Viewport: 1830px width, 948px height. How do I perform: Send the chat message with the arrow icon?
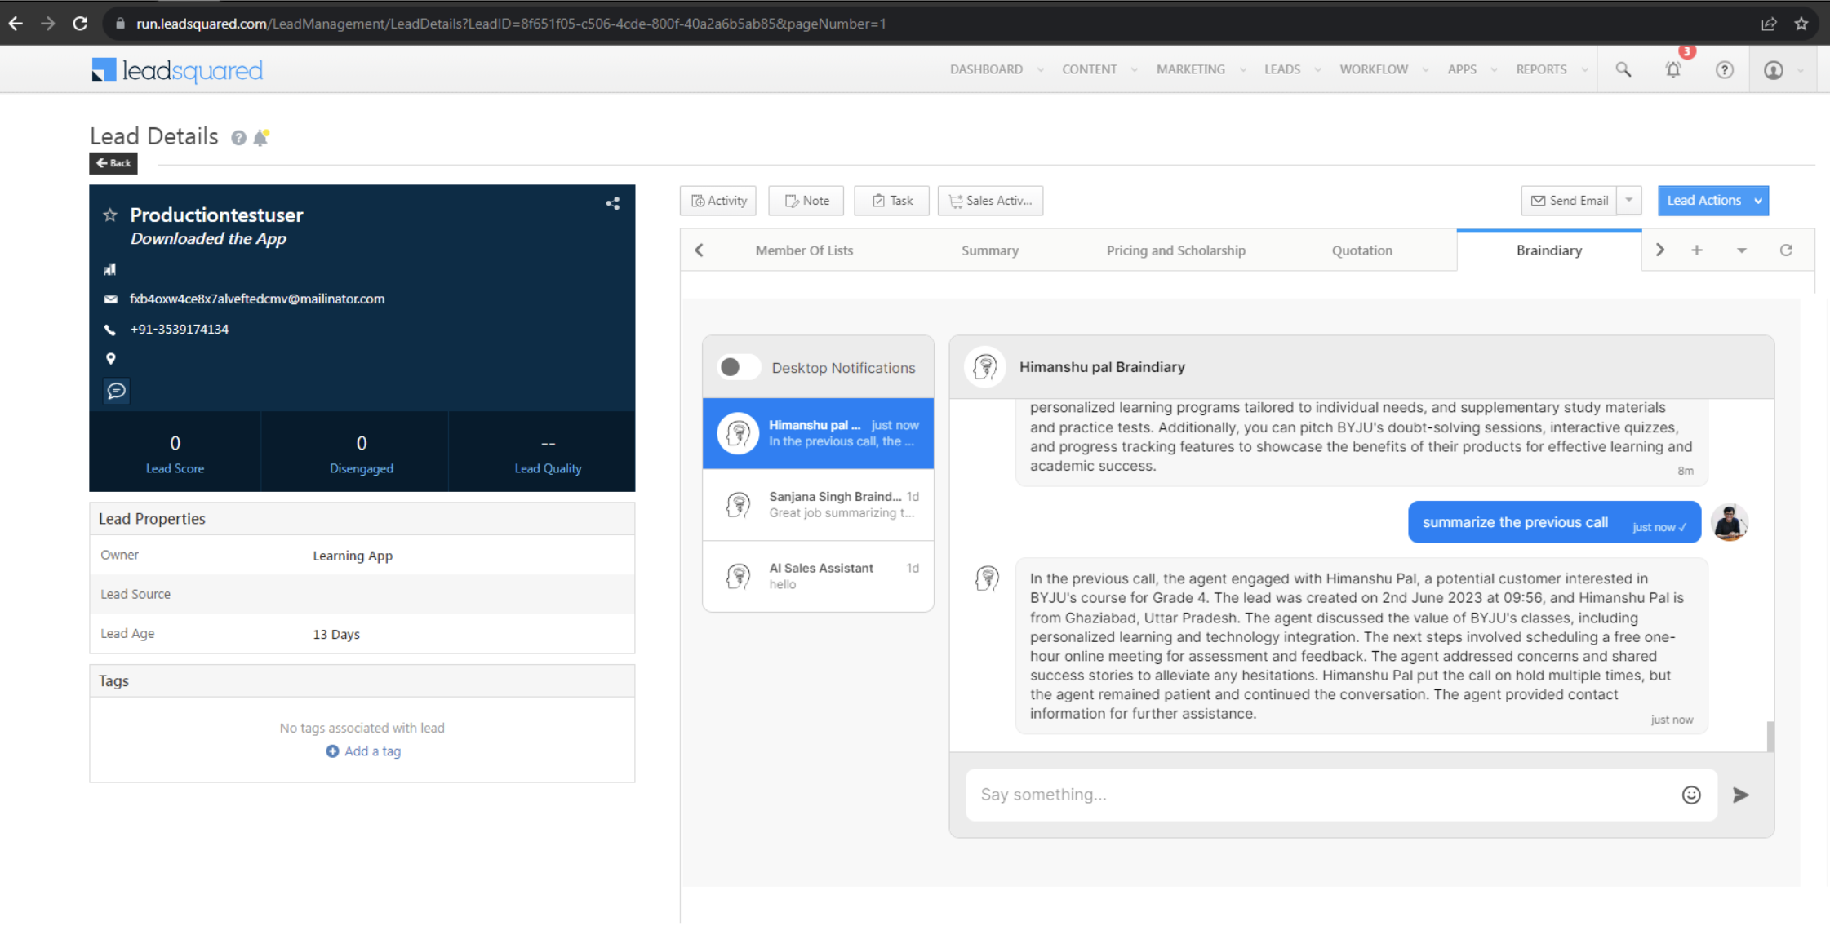pos(1741,795)
